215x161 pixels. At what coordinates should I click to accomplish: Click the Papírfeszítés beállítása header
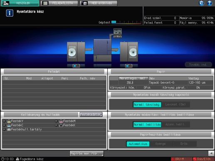click(161, 135)
